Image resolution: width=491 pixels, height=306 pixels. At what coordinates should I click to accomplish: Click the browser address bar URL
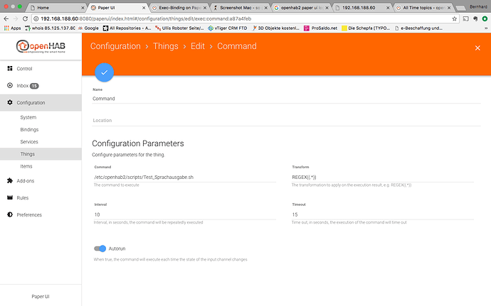pyautogui.click(x=146, y=18)
